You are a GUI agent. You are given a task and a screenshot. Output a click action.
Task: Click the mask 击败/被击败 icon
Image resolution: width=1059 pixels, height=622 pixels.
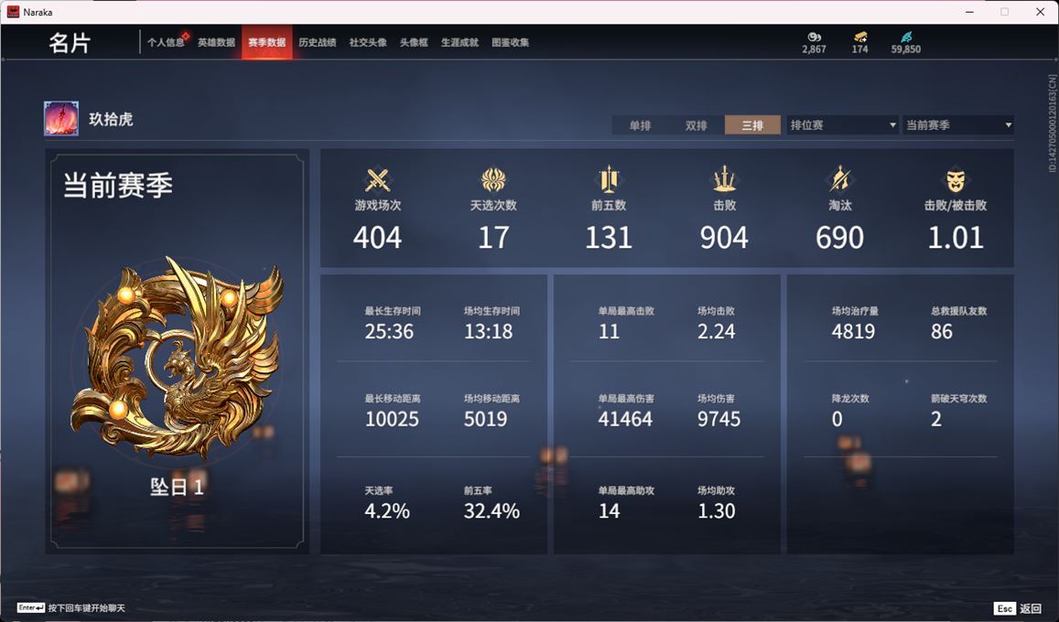click(955, 180)
